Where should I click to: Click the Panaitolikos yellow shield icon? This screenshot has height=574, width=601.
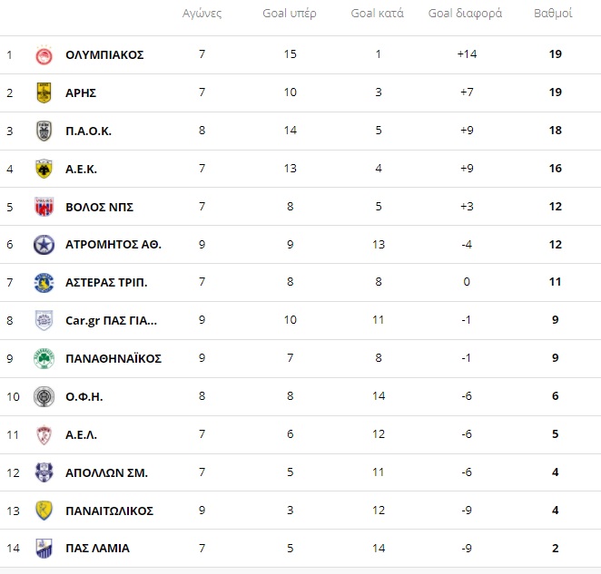(x=44, y=511)
